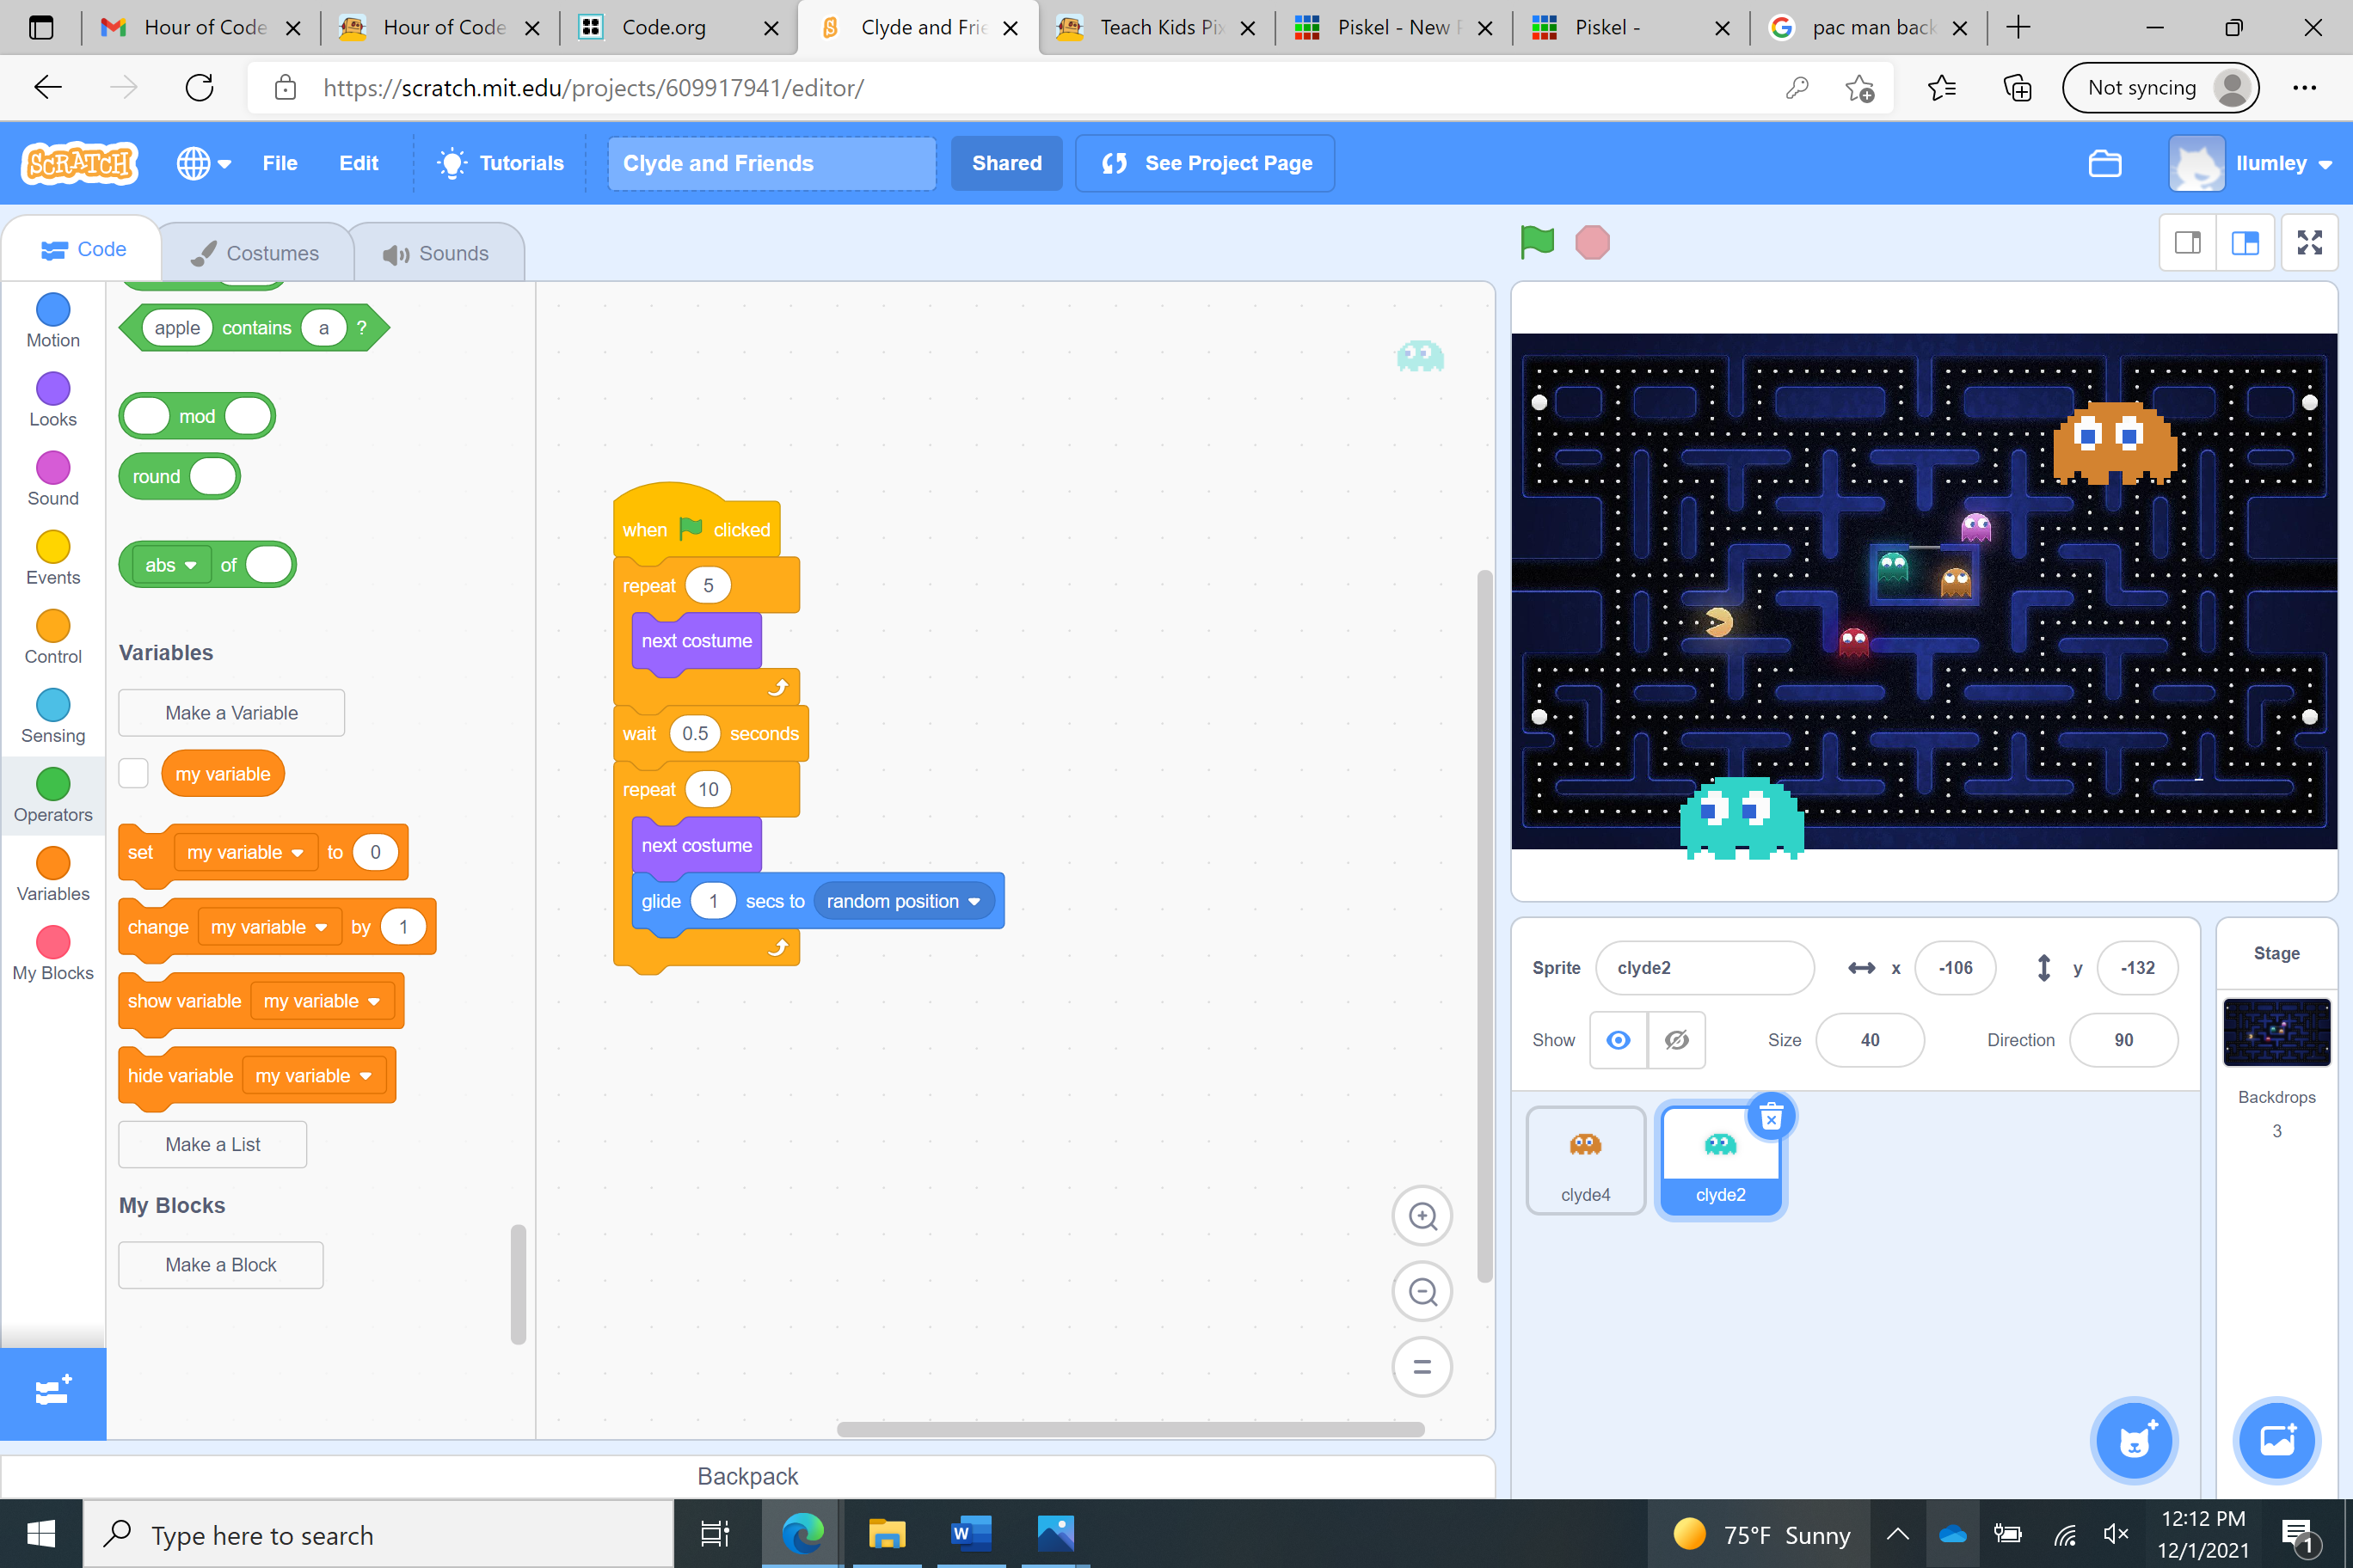Image resolution: width=2353 pixels, height=1568 pixels.
Task: Zoom in on the code workspace
Action: (x=1422, y=1216)
